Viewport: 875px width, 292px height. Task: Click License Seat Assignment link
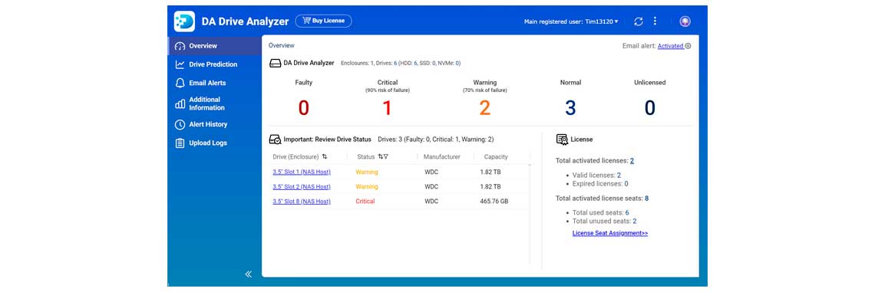click(610, 234)
